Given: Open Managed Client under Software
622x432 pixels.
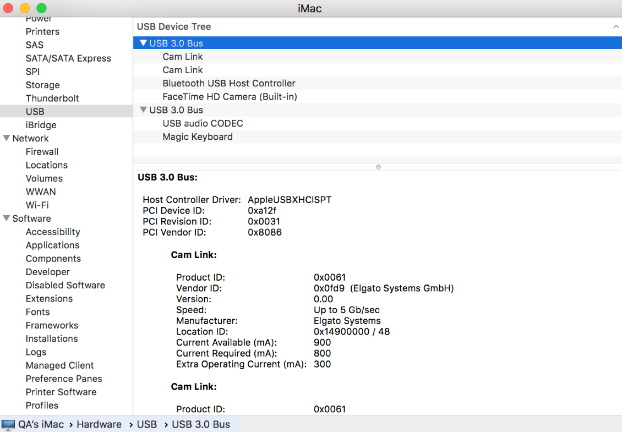Looking at the screenshot, I should tap(59, 365).
